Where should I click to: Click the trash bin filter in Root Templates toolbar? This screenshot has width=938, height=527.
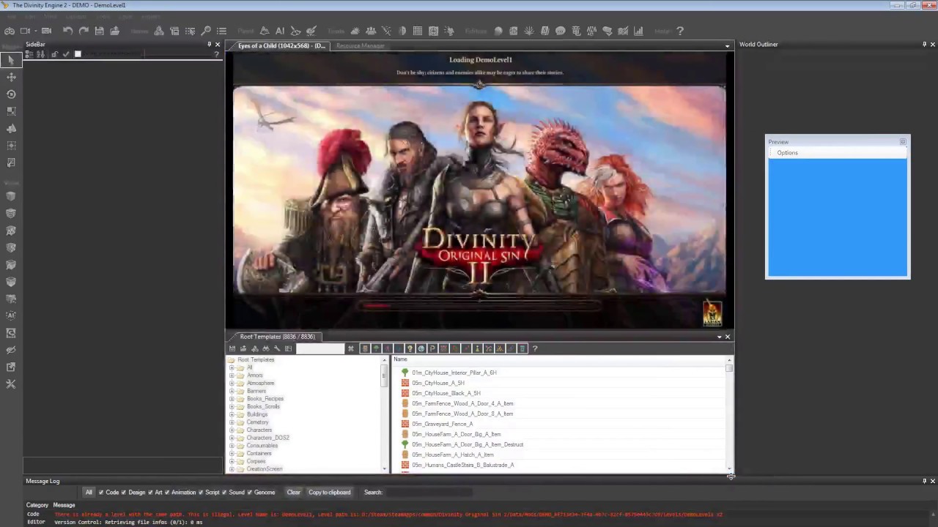coord(522,348)
